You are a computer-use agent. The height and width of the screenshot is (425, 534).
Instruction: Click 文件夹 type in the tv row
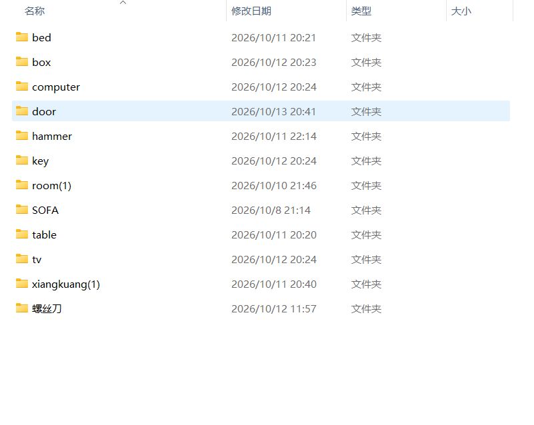[x=367, y=260]
